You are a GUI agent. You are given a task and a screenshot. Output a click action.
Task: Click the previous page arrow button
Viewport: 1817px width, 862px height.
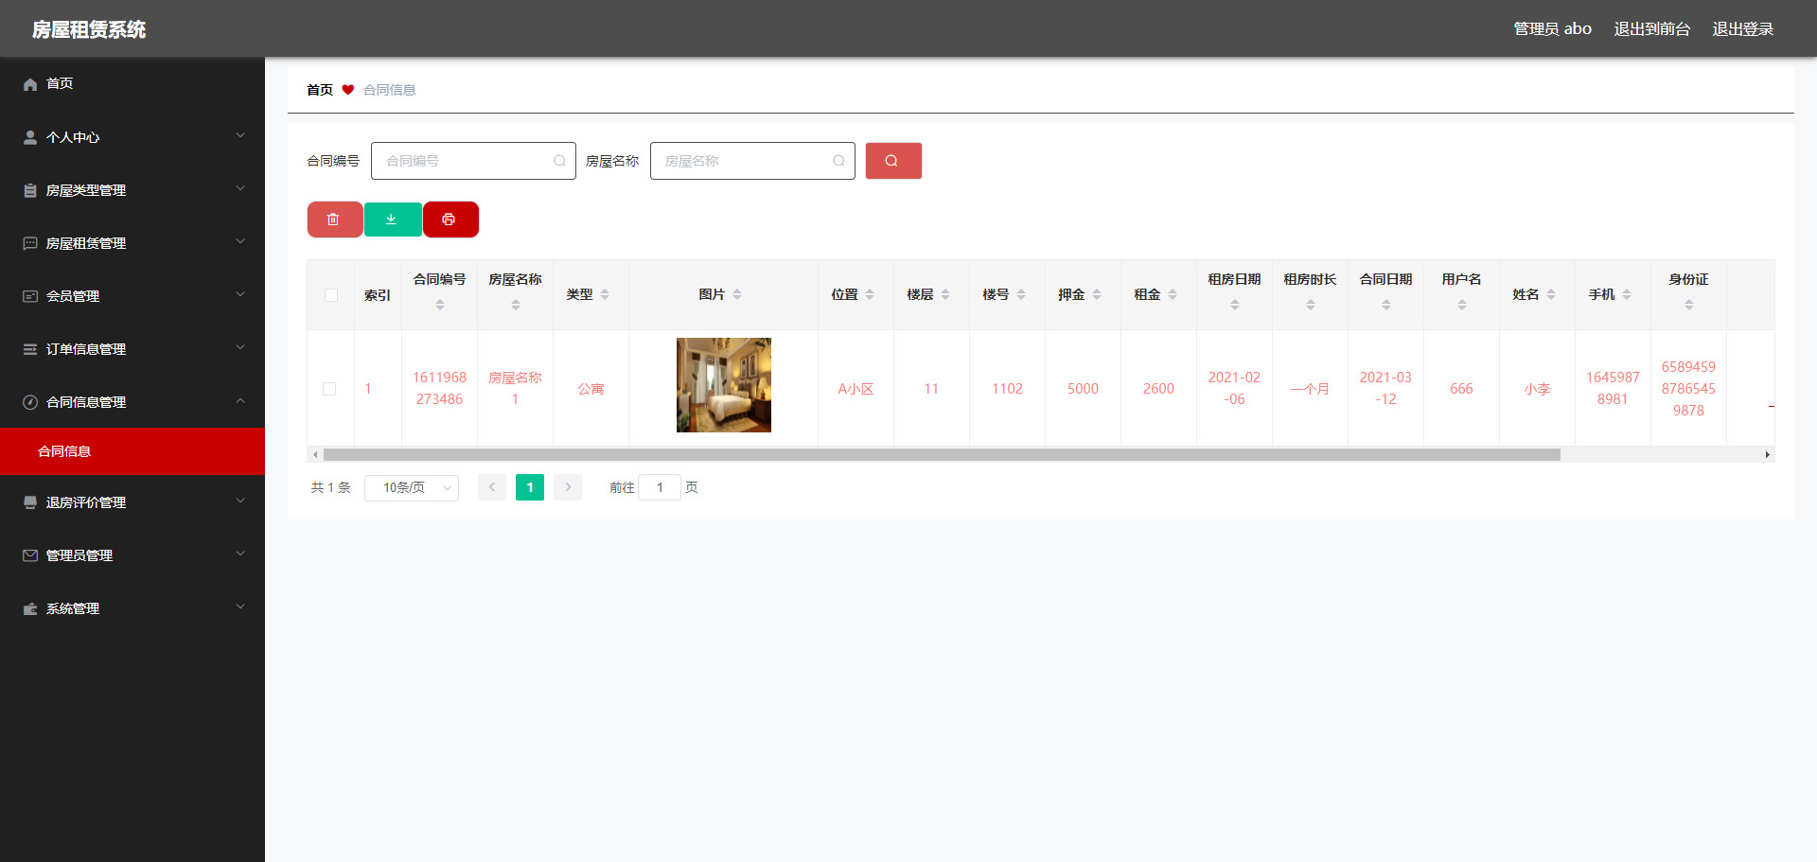[492, 487]
